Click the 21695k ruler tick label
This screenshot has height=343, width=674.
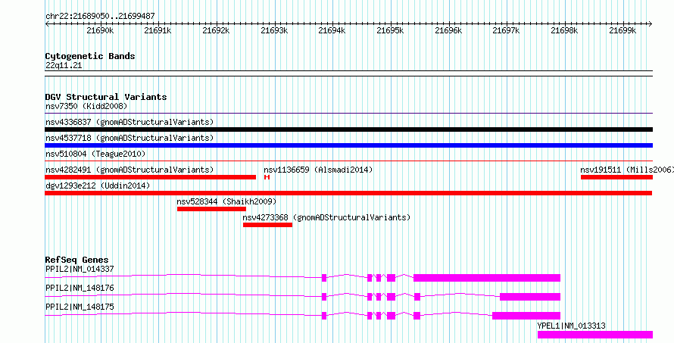click(x=390, y=30)
